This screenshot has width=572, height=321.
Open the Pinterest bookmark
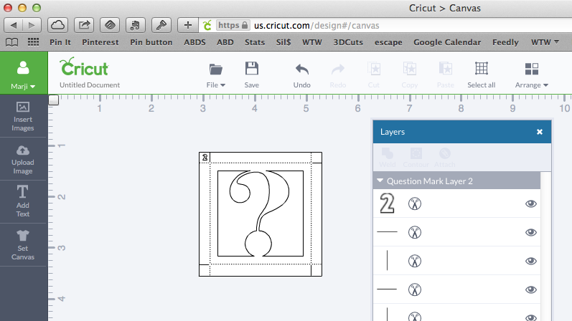100,42
